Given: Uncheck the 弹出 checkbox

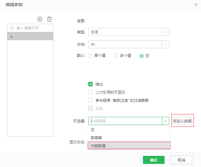Looking at the screenshot, I should [x=90, y=84].
